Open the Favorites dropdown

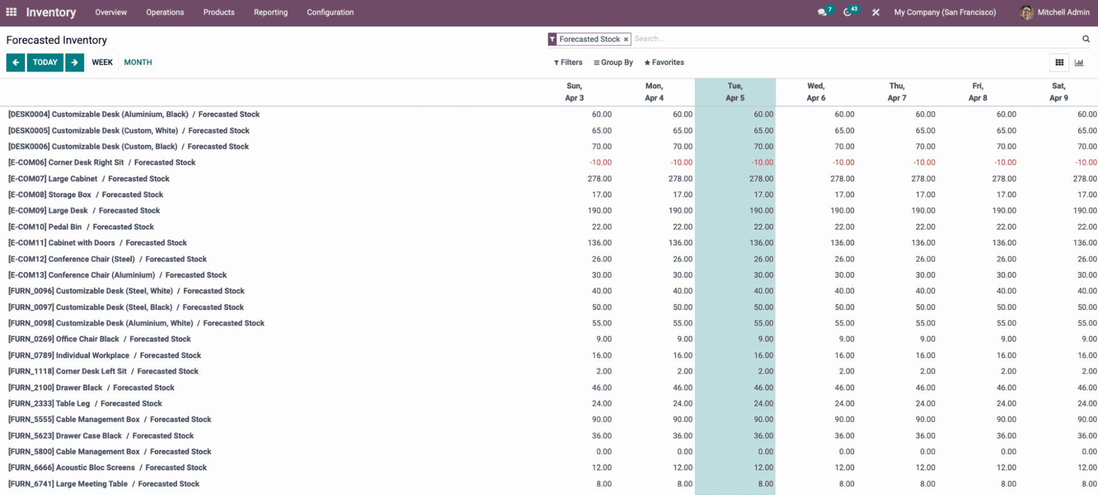coord(664,62)
